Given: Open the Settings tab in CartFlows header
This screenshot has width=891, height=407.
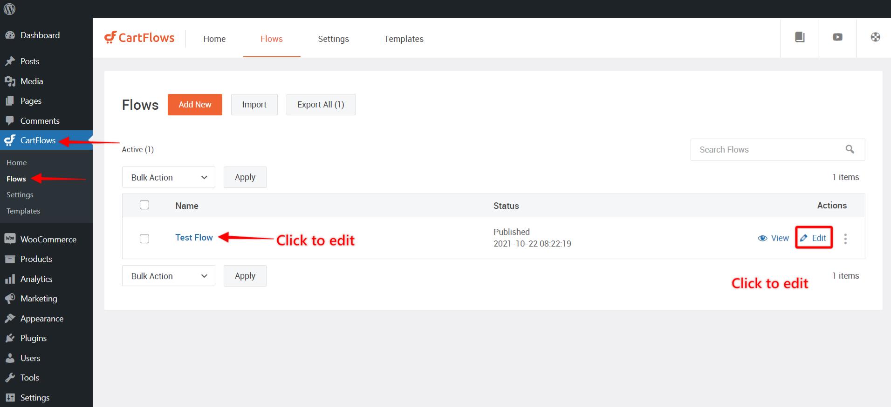Looking at the screenshot, I should click(333, 39).
